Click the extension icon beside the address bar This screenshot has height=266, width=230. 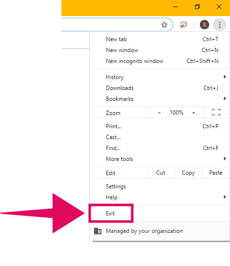pos(183,25)
